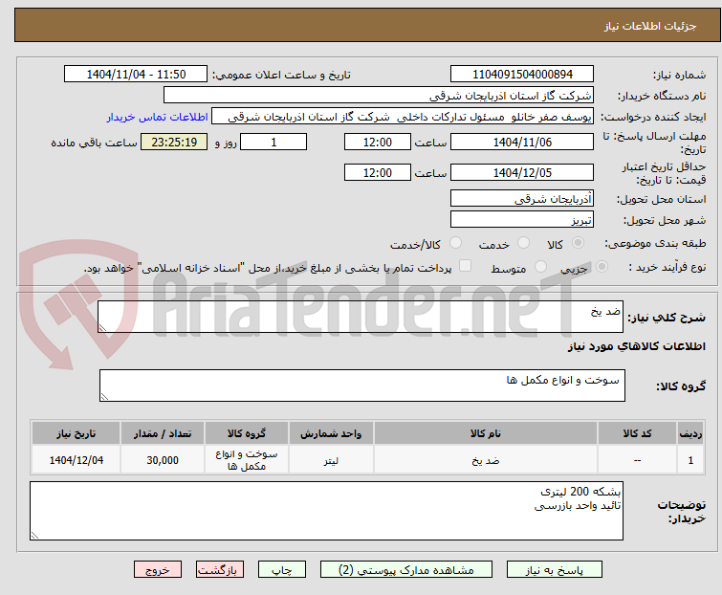Click the ضد یخ product name cell

click(x=486, y=459)
